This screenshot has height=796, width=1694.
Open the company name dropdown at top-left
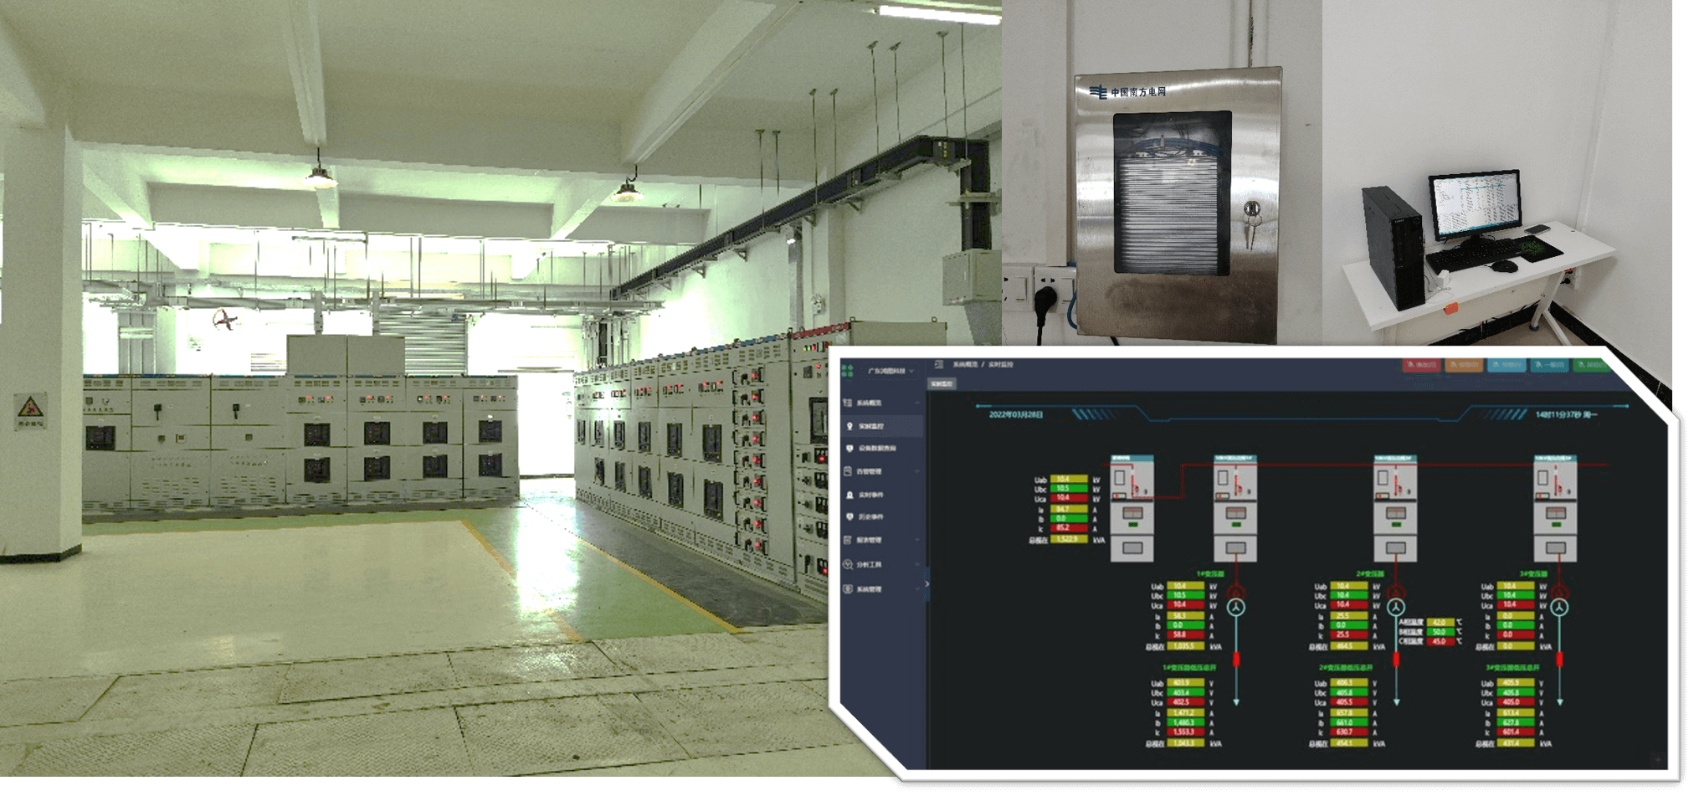point(891,371)
